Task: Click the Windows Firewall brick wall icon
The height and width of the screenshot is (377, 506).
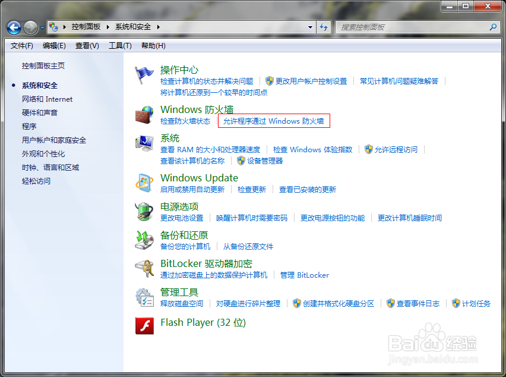Action: (x=144, y=115)
